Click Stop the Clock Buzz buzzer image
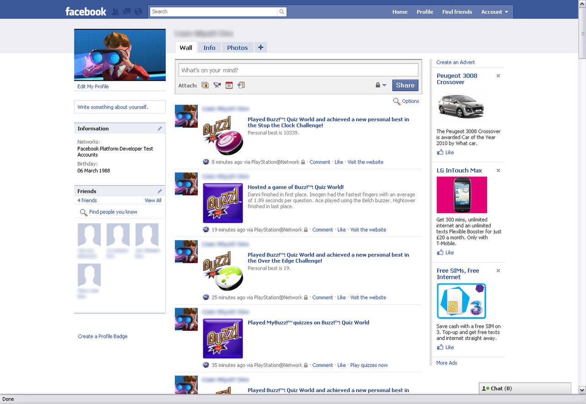Image resolution: width=586 pixels, height=404 pixels. tap(223, 135)
